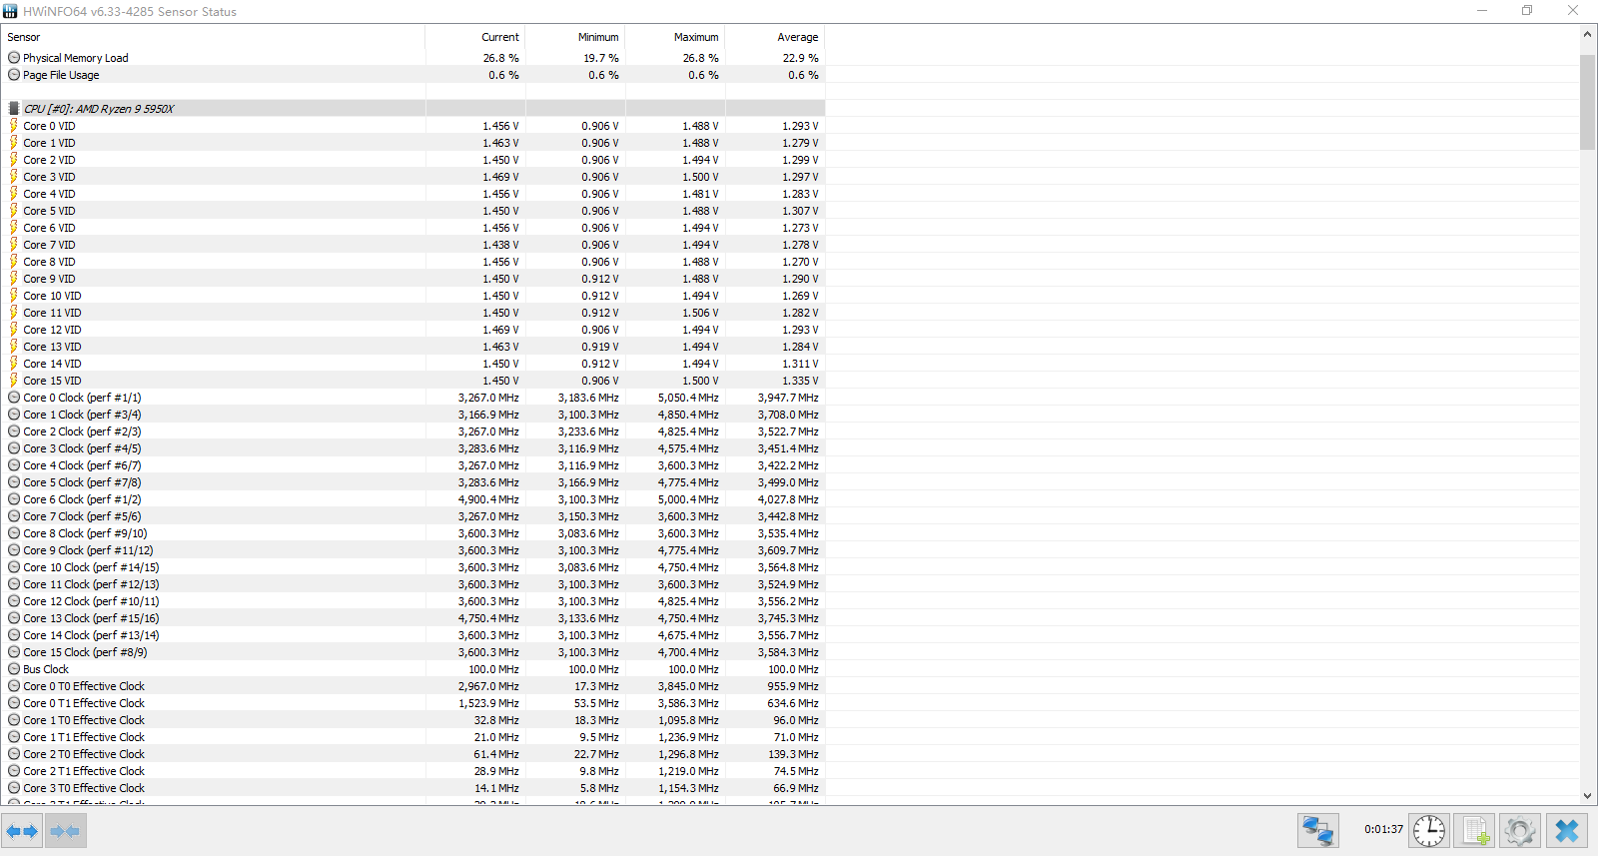
Task: Click the Core 6 Clock sensor icon
Action: pyautogui.click(x=14, y=498)
